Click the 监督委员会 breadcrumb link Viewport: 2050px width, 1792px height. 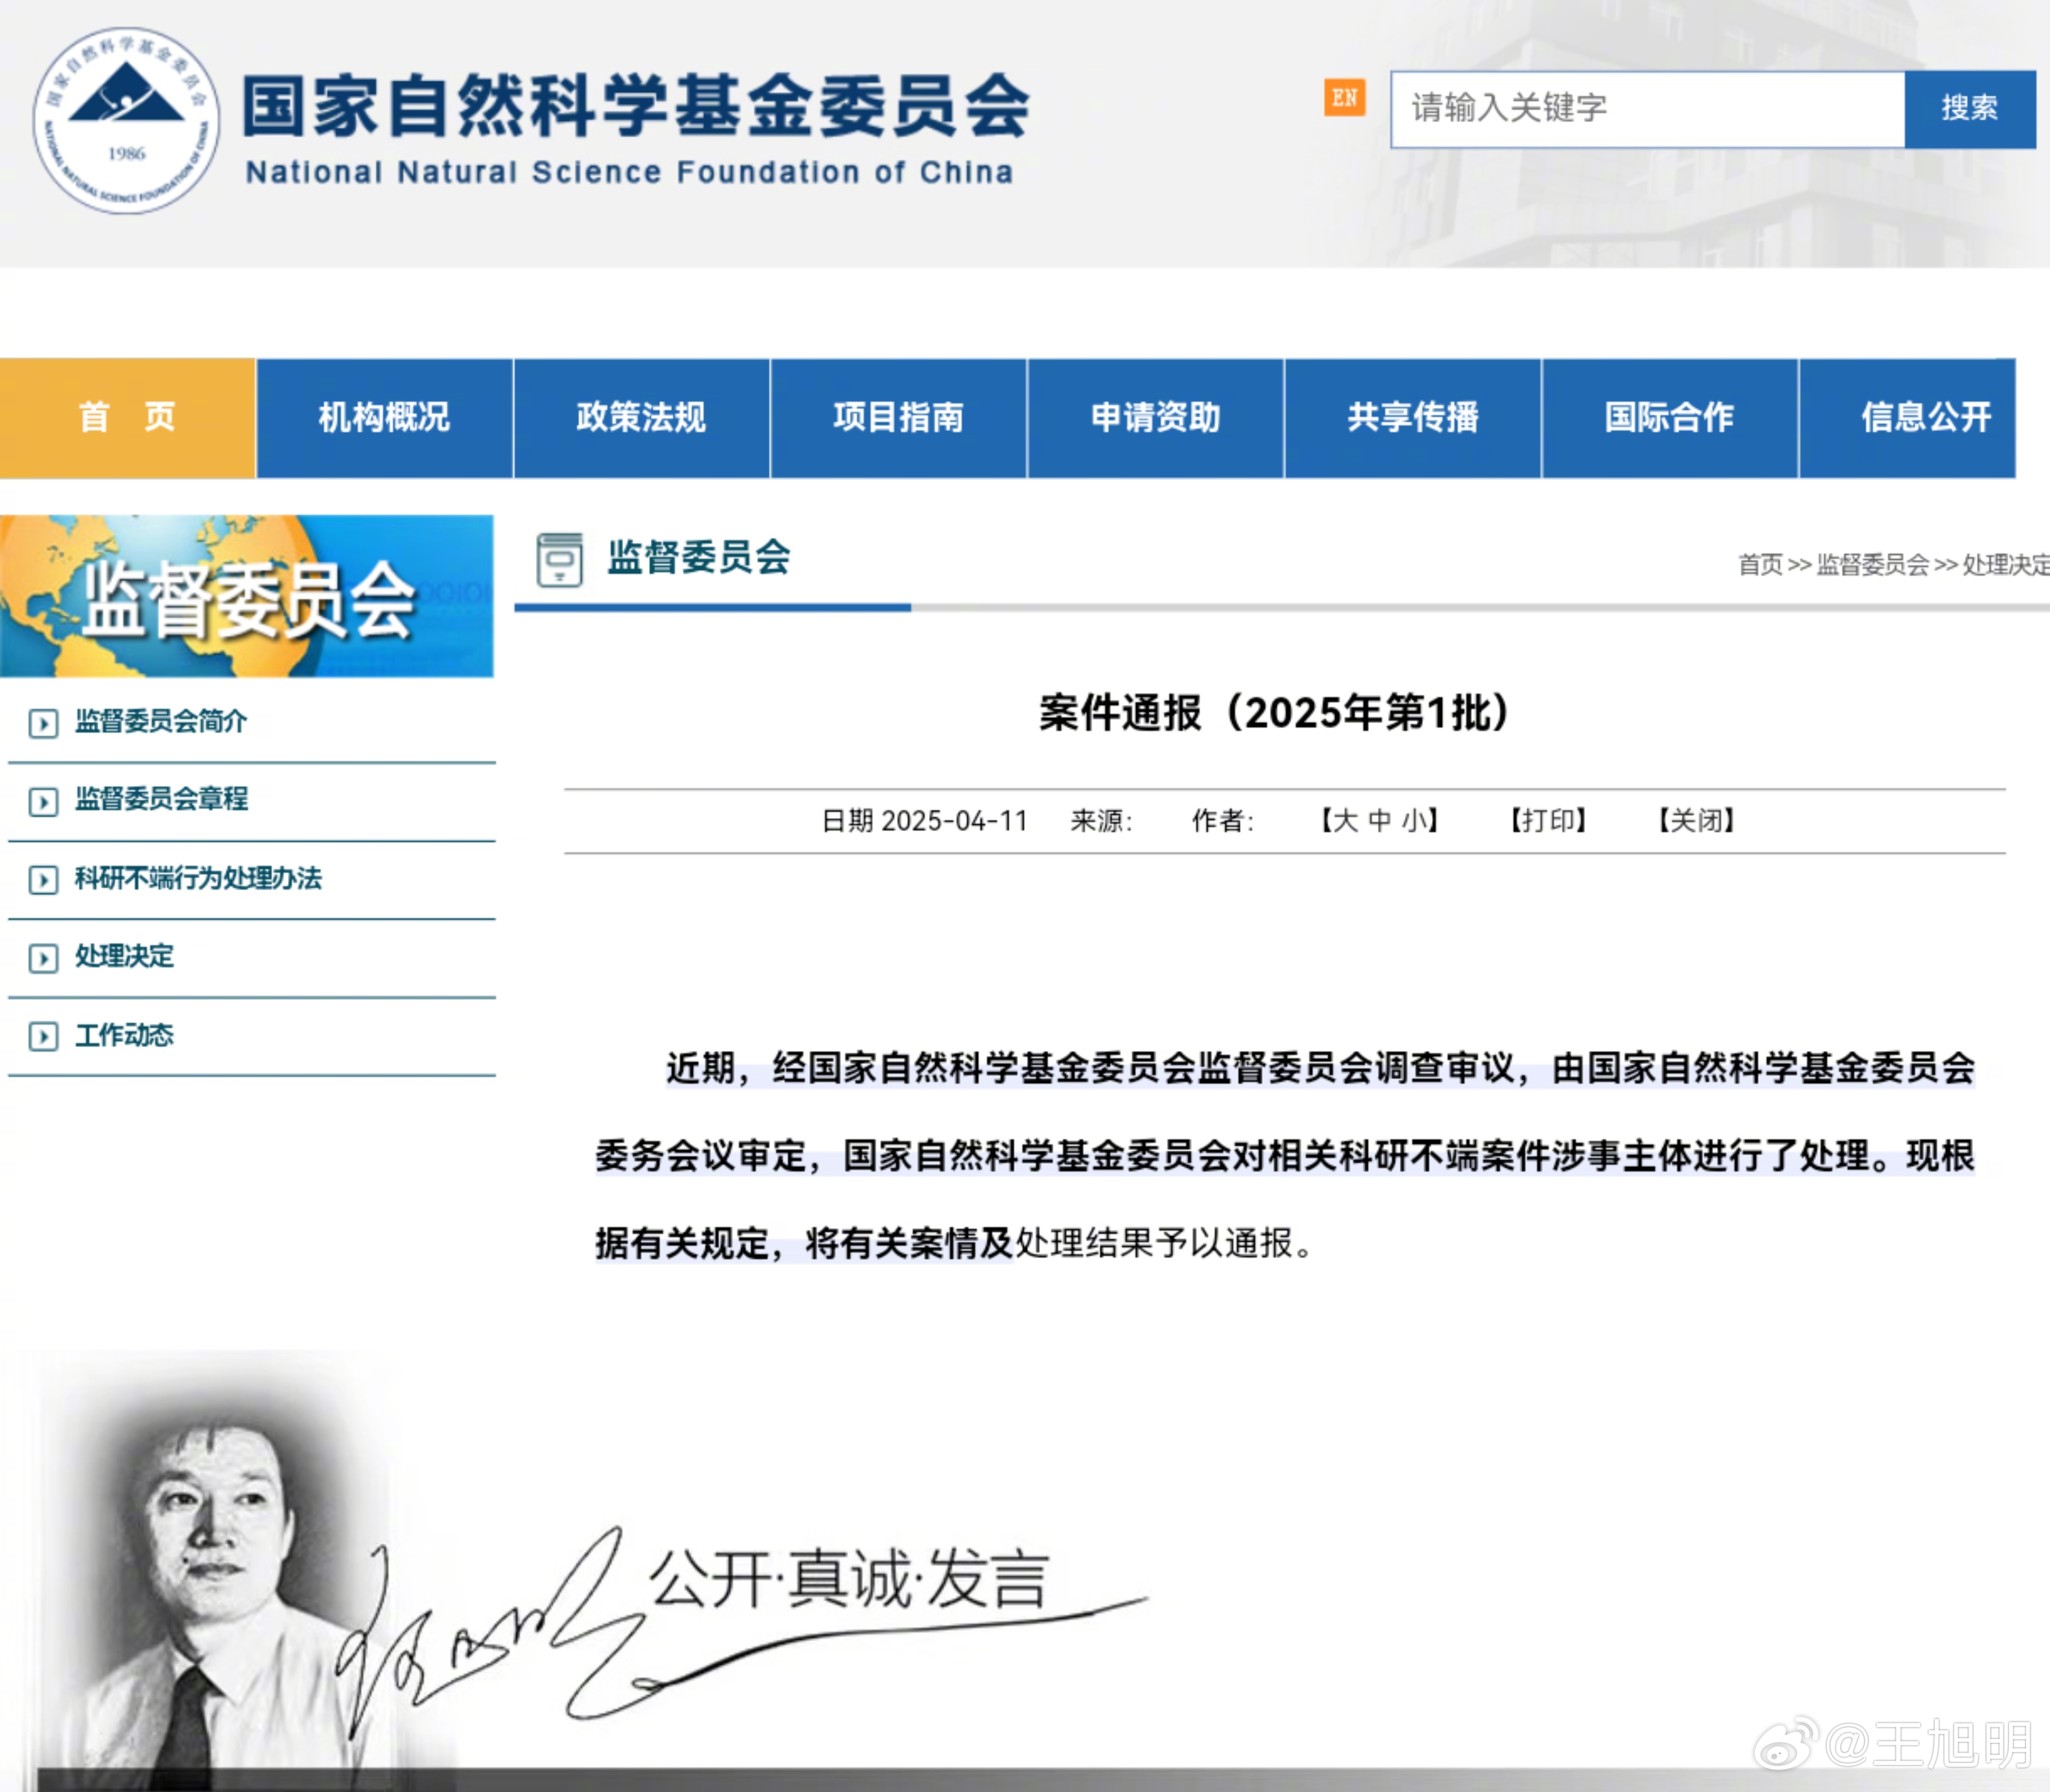(1872, 565)
